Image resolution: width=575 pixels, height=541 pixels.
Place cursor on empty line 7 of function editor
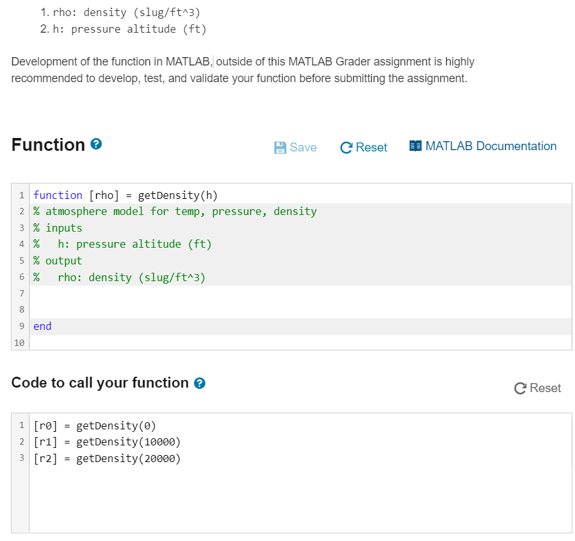coord(256,293)
